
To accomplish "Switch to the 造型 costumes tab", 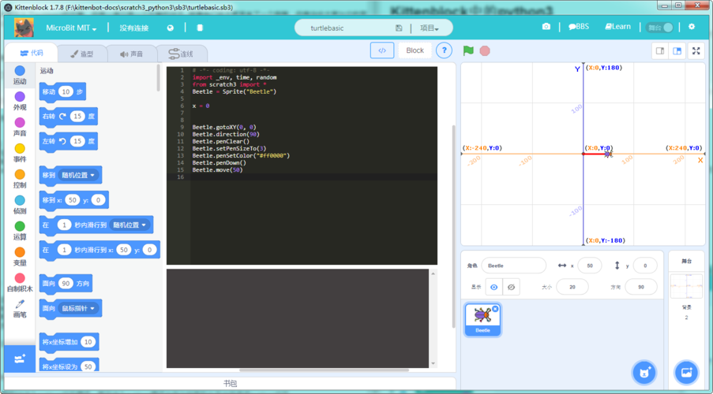I will [82, 54].
